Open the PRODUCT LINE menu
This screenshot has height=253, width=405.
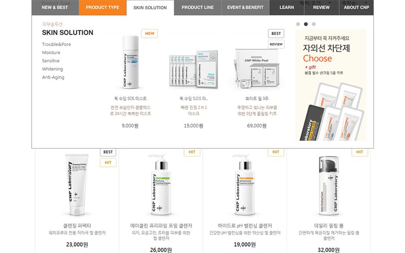(x=197, y=8)
